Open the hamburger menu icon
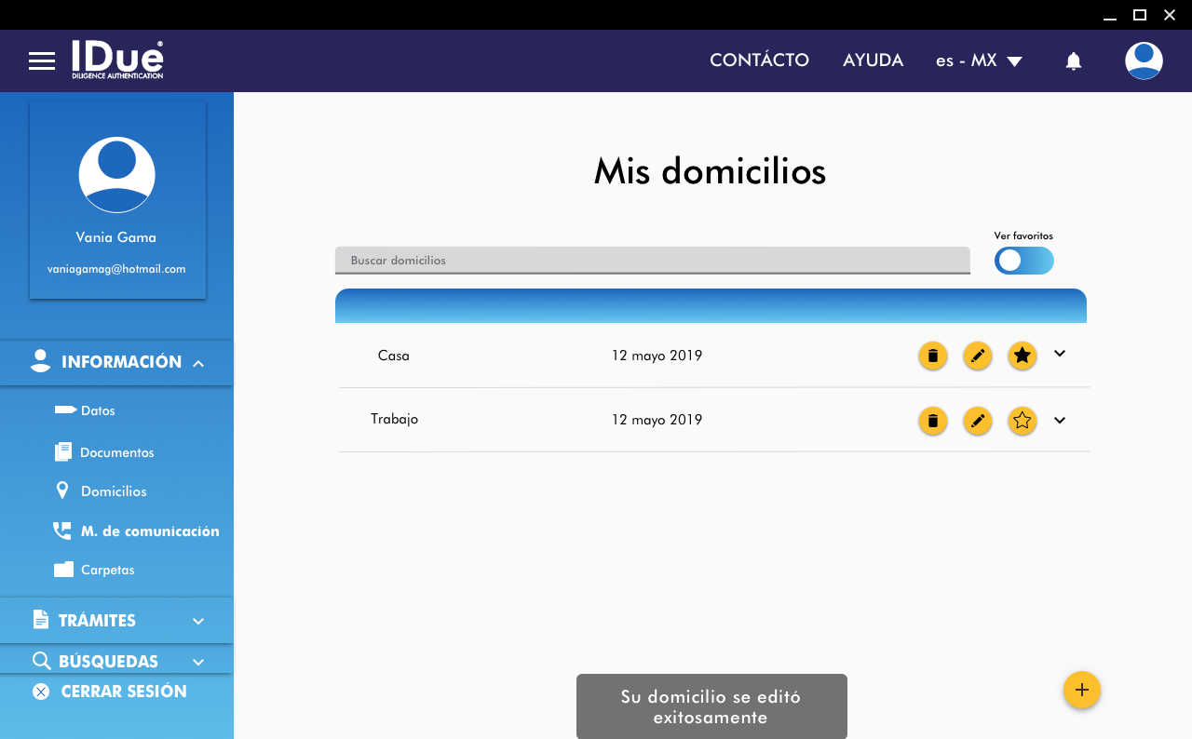1192x739 pixels. [42, 61]
